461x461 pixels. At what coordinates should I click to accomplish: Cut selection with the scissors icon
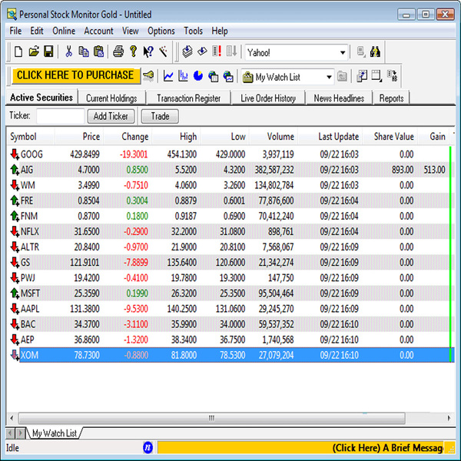click(69, 51)
